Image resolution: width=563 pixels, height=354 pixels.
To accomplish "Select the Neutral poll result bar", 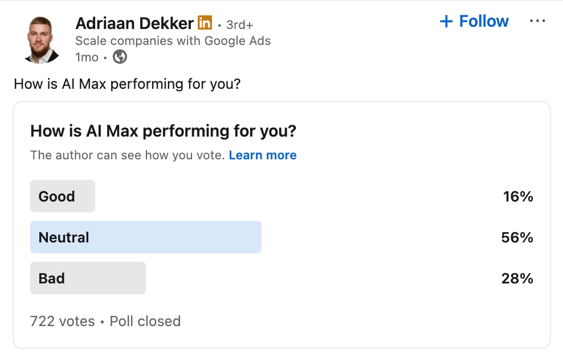I will [x=145, y=237].
